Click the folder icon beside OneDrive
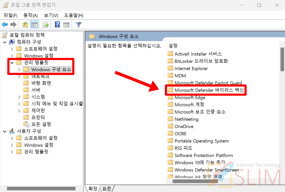The height and width of the screenshot is (192, 285). tap(170, 126)
